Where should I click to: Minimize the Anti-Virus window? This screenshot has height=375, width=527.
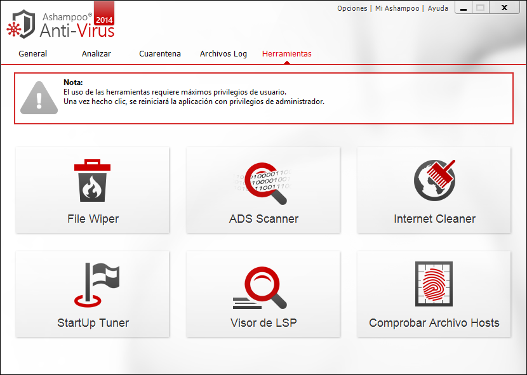(x=463, y=8)
